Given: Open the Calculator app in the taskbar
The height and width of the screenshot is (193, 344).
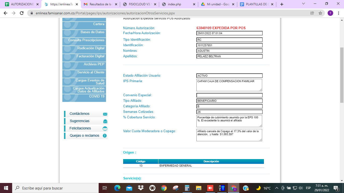Looking at the screenshot, I should pyautogui.click(x=187, y=188).
